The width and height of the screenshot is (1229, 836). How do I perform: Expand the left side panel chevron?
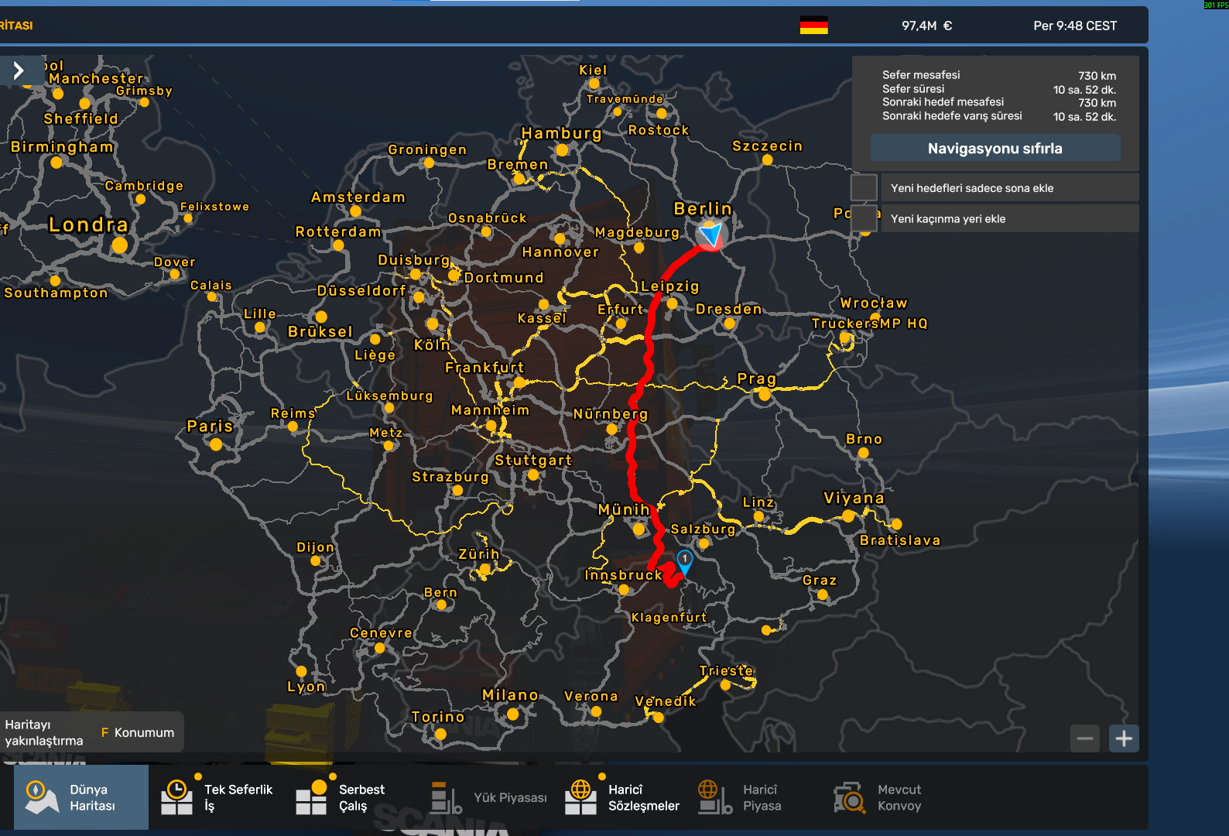coord(19,71)
